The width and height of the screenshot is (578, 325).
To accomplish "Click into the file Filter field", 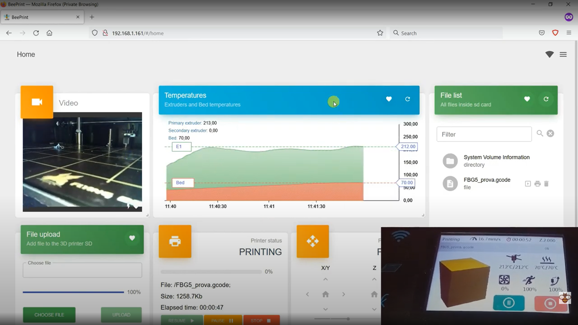I will (x=484, y=134).
